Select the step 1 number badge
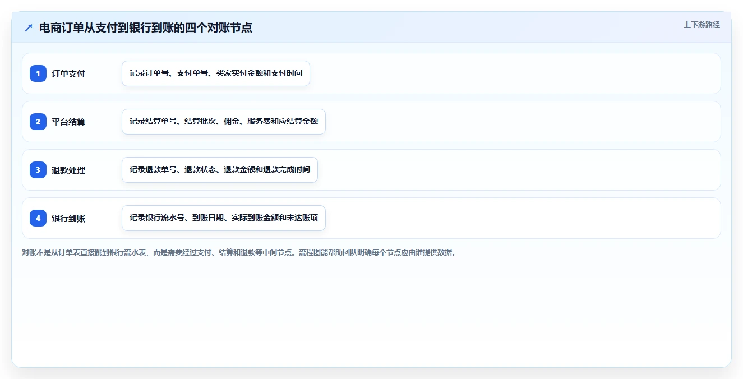This screenshot has height=379, width=743. click(38, 73)
